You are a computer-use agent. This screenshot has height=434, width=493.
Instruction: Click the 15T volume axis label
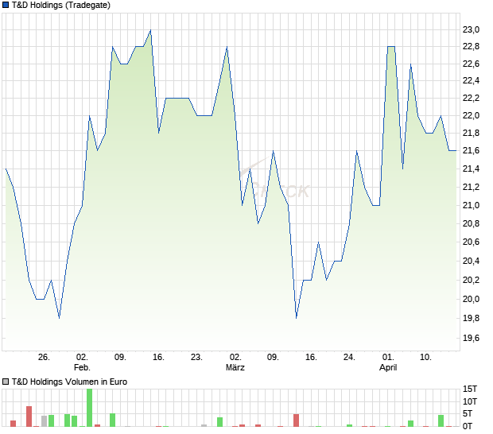[470, 389]
